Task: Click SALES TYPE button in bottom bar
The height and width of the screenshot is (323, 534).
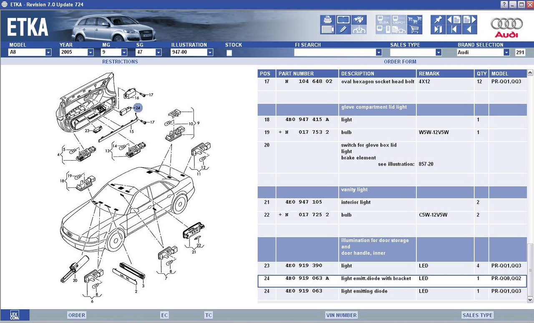Action: pyautogui.click(x=478, y=315)
